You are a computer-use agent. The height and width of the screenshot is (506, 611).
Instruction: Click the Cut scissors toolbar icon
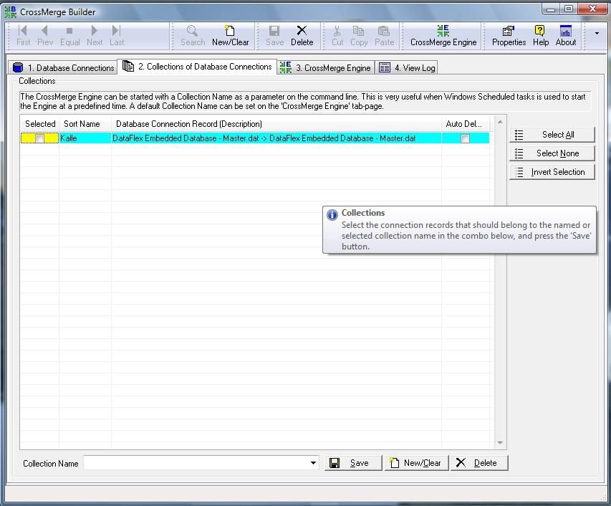[337, 35]
